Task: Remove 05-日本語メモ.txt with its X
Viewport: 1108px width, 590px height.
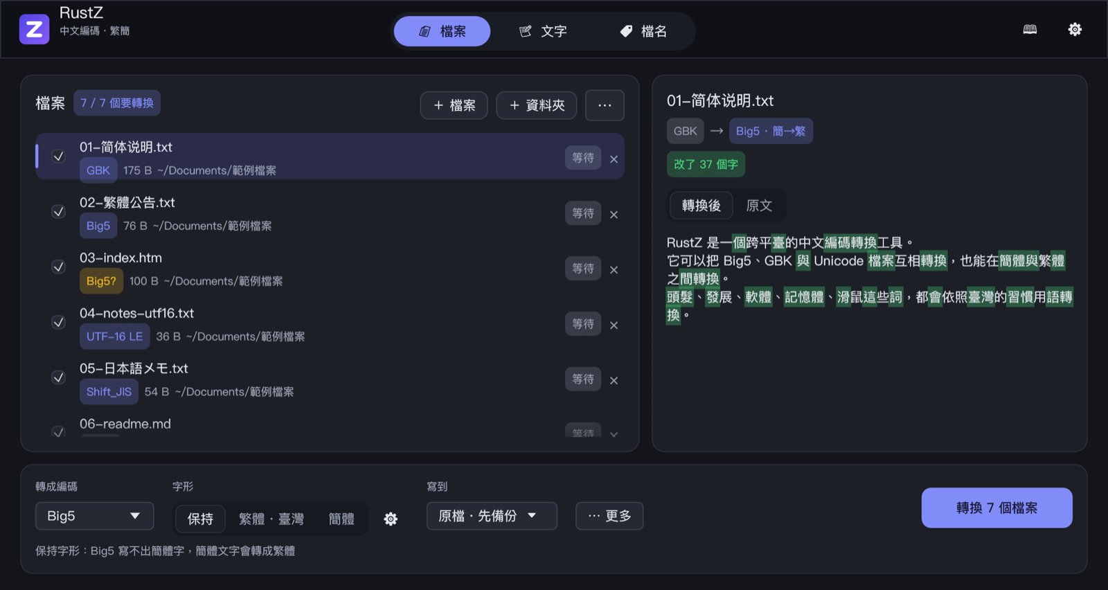Action: (614, 381)
